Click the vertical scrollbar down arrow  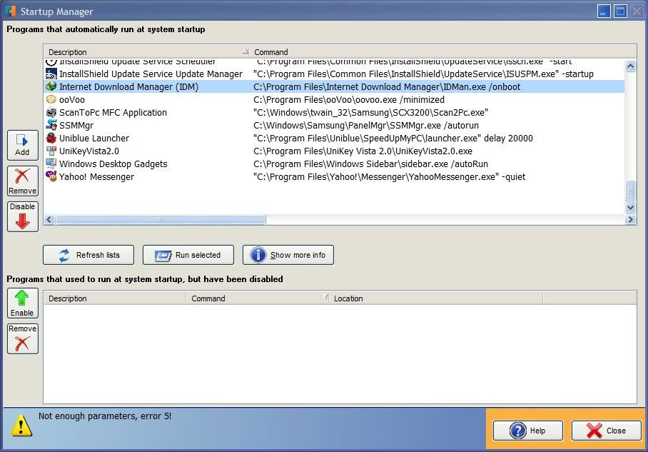coord(630,207)
